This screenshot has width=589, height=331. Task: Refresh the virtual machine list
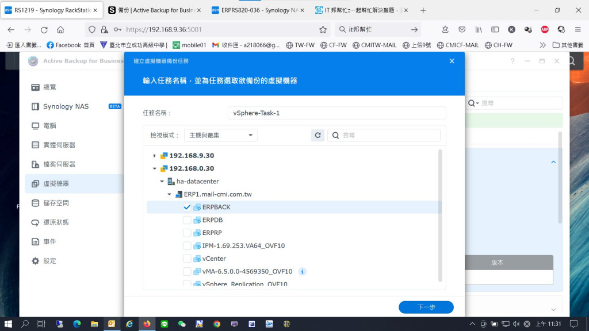(318, 135)
